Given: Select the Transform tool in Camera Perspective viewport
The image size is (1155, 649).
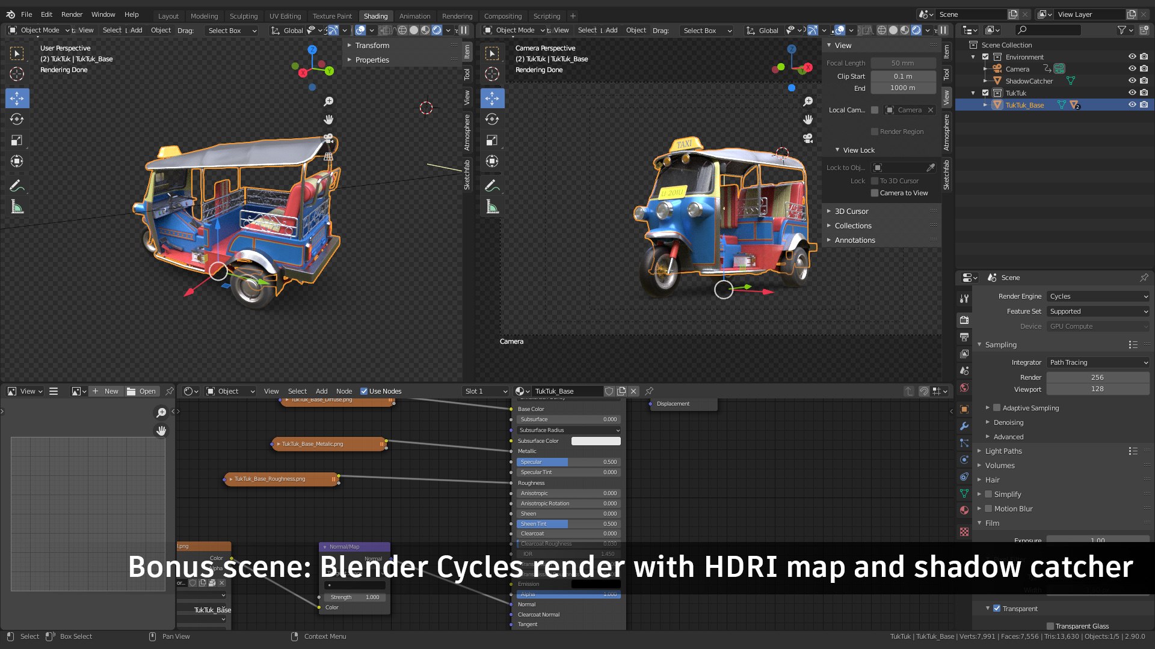Looking at the screenshot, I should [x=492, y=161].
